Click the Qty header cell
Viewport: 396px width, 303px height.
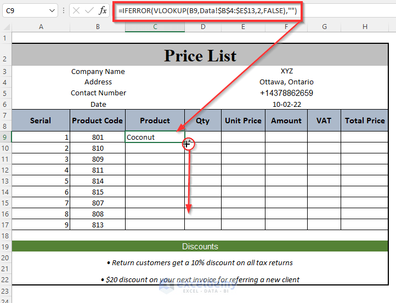pos(203,121)
